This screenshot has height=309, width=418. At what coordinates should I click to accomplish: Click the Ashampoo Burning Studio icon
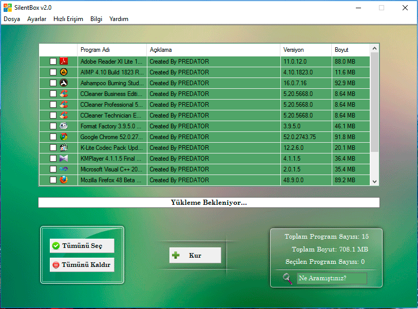point(64,83)
